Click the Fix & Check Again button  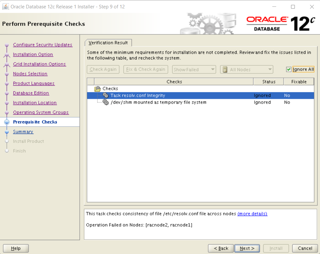(x=146, y=69)
